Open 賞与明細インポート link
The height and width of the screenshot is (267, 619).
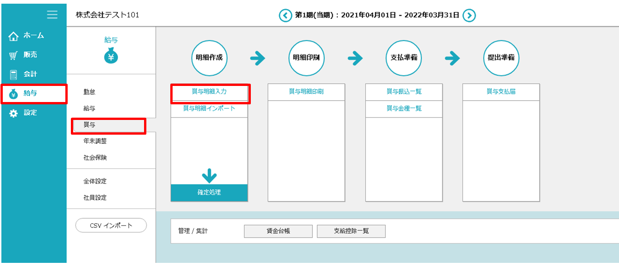(x=209, y=108)
